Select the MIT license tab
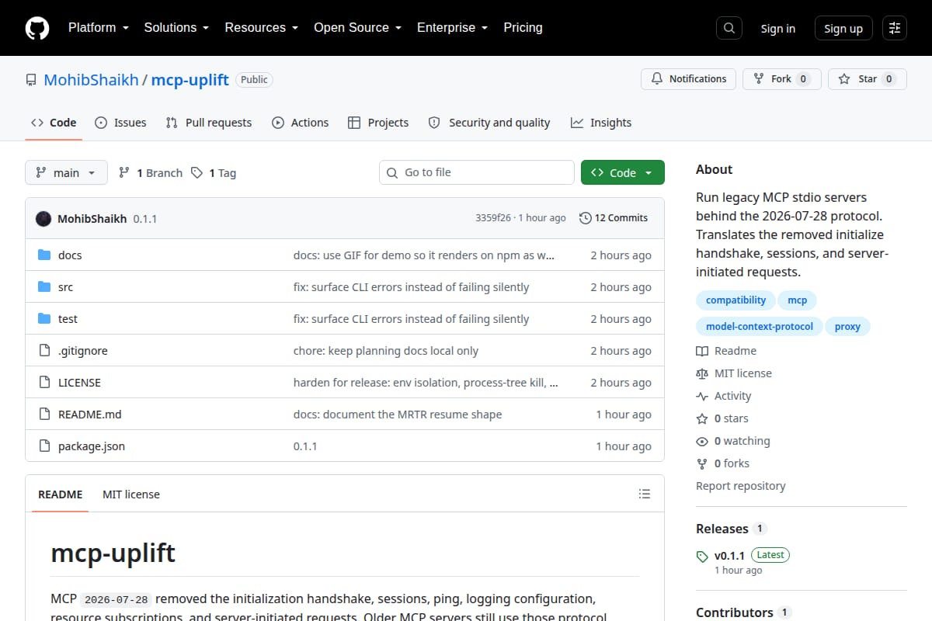Viewport: 932px width, 621px height. [x=131, y=494]
